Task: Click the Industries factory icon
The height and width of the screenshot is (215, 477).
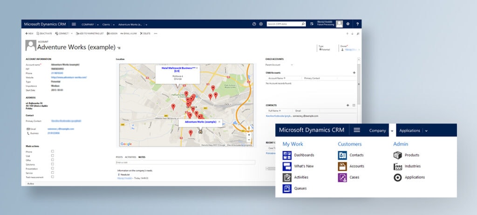Action: pyautogui.click(x=397, y=166)
